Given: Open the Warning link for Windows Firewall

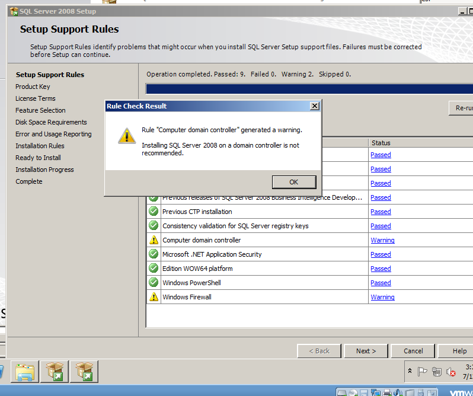Looking at the screenshot, I should click(x=382, y=297).
